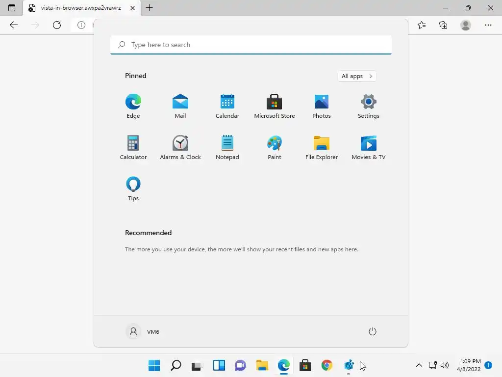
Task: Open a new browser tab
Action: pos(149,8)
